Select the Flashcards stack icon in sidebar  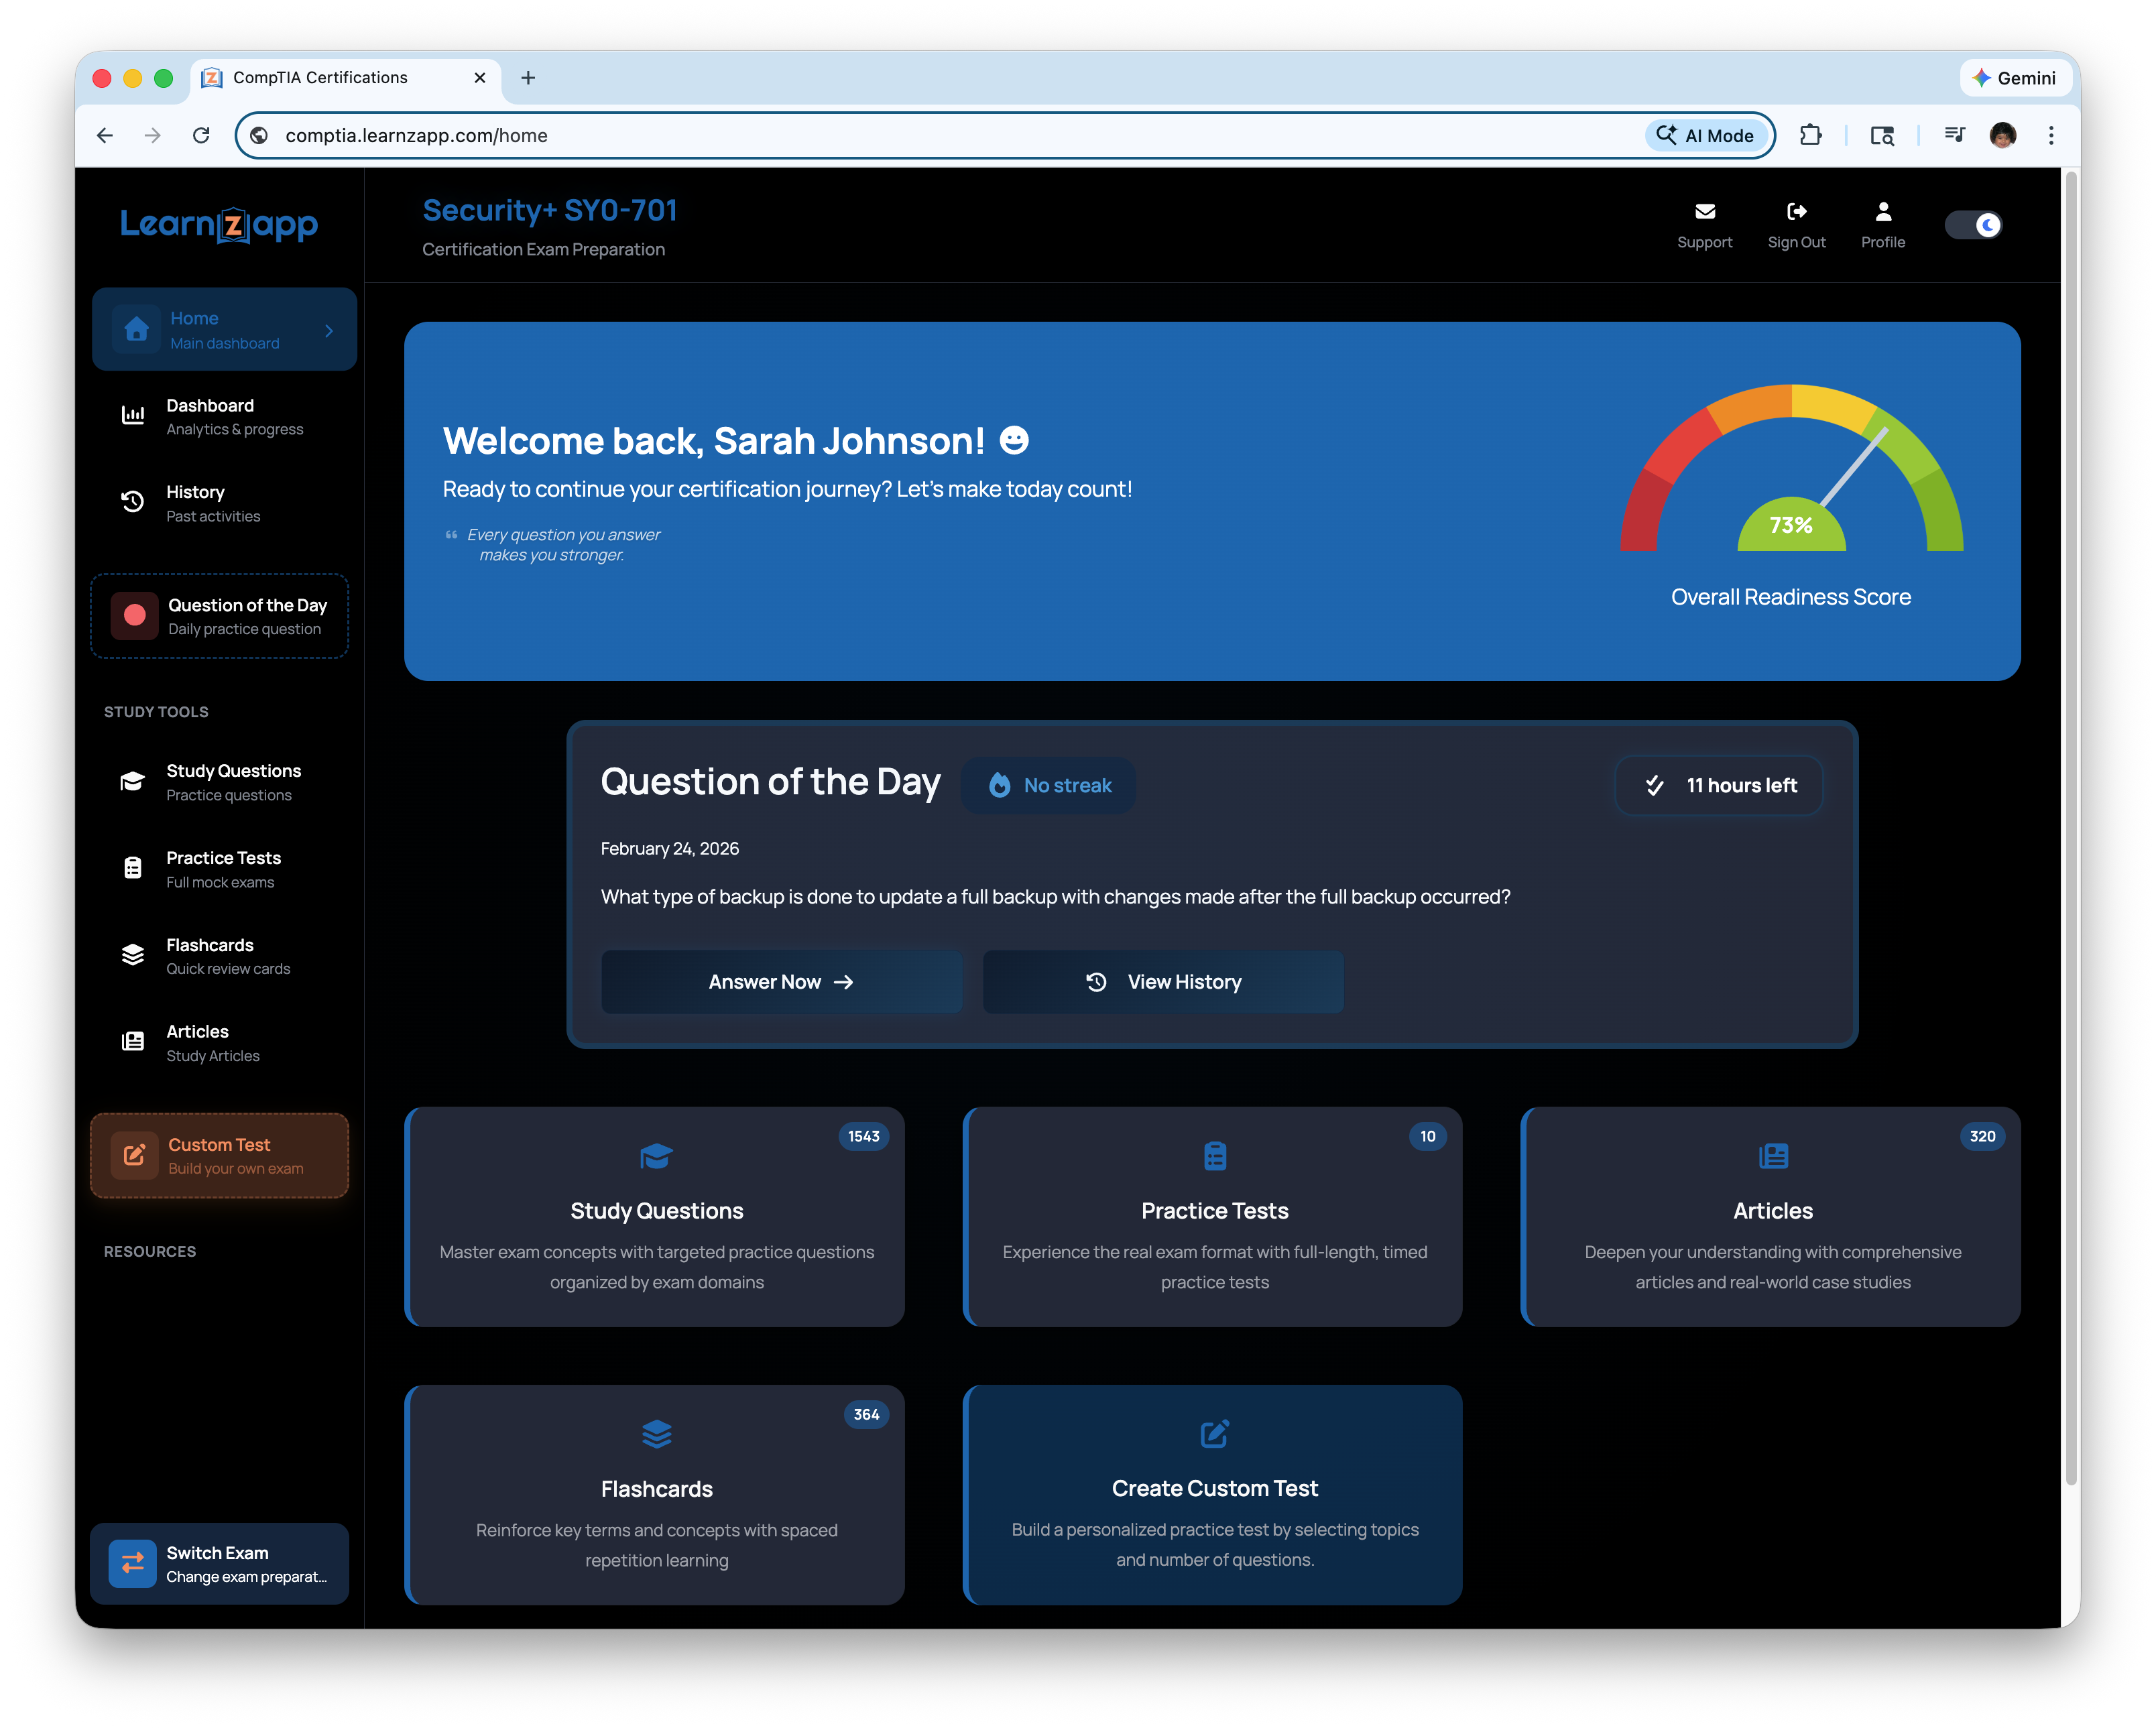point(133,955)
